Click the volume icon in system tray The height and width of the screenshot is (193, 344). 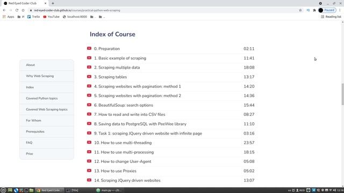(x=334, y=190)
